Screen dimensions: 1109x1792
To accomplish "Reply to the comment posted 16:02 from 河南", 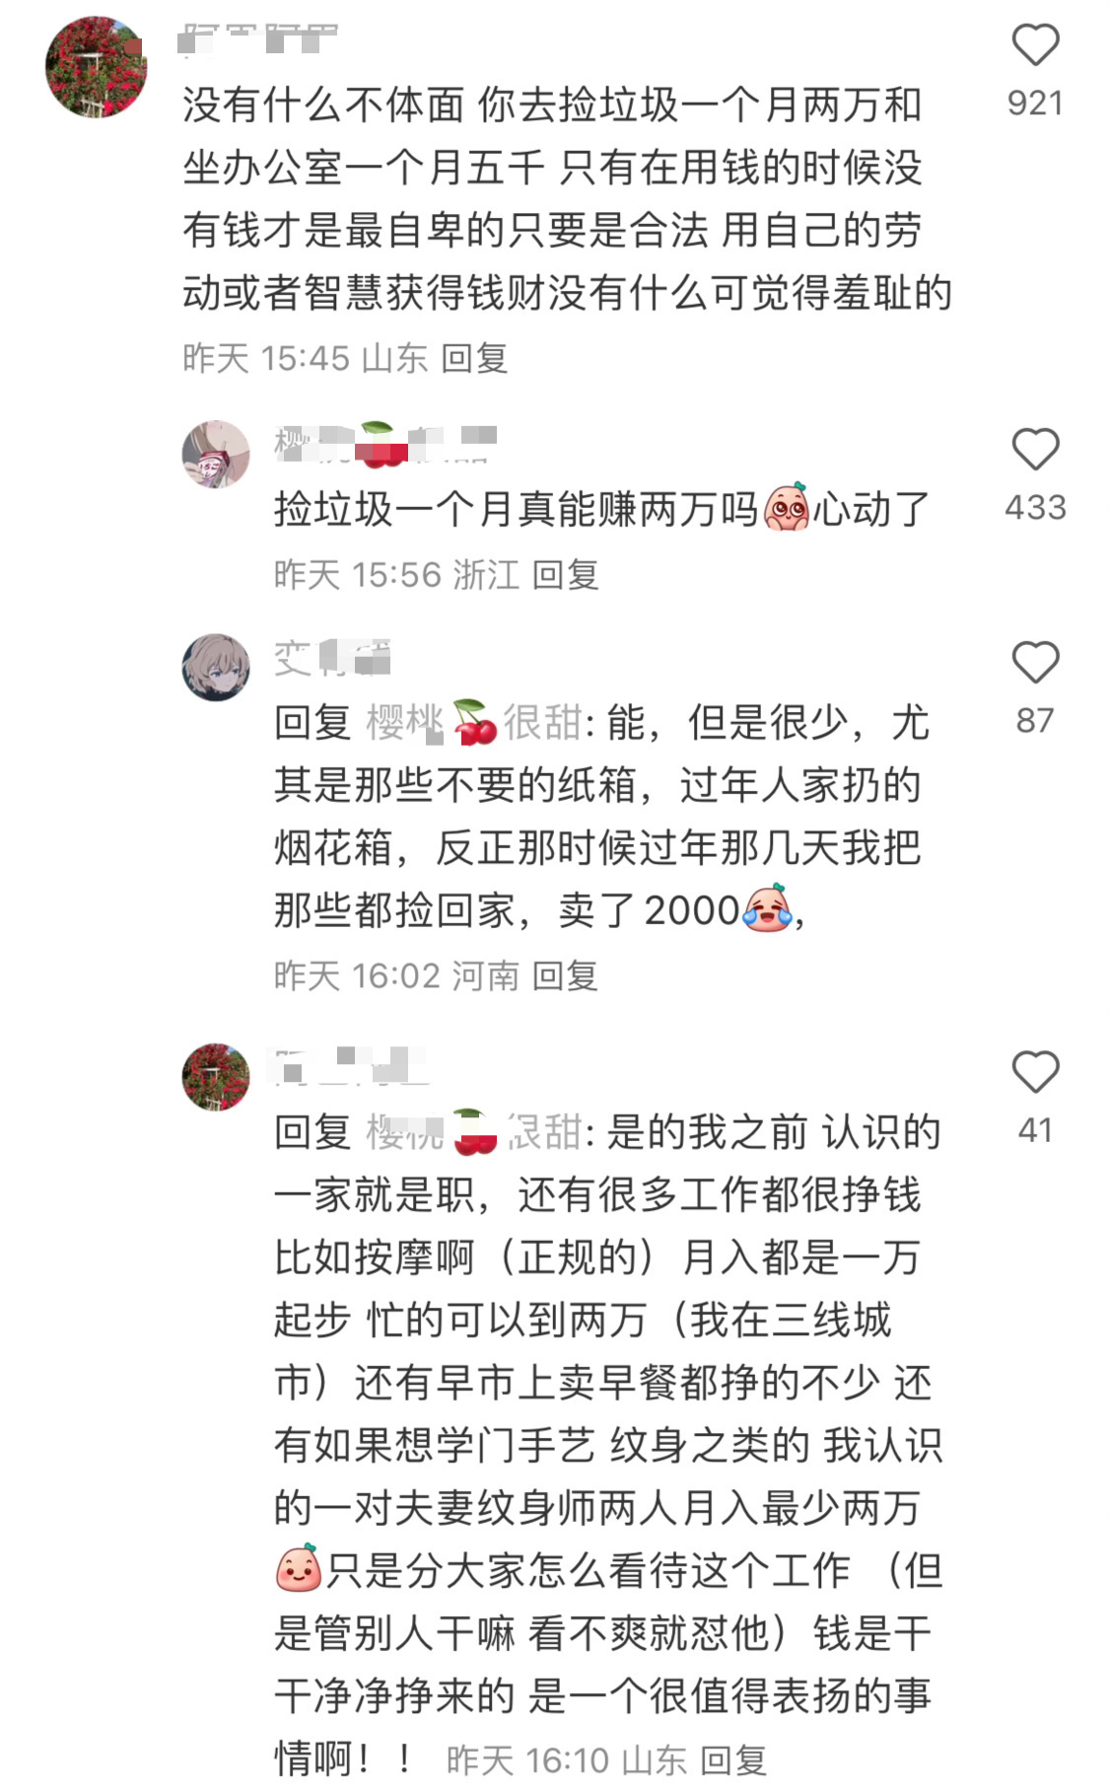I will (566, 975).
